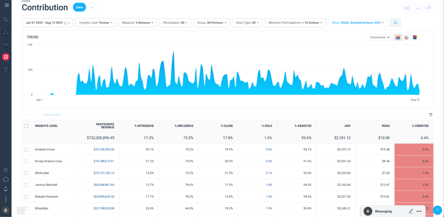This screenshot has height=217, width=444.
Task: Switch to the bar chart view
Action: coord(406,37)
